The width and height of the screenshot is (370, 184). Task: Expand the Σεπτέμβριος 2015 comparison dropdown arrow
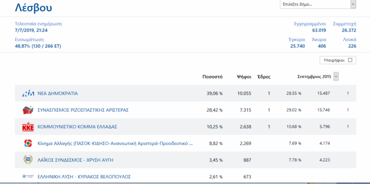(336, 77)
